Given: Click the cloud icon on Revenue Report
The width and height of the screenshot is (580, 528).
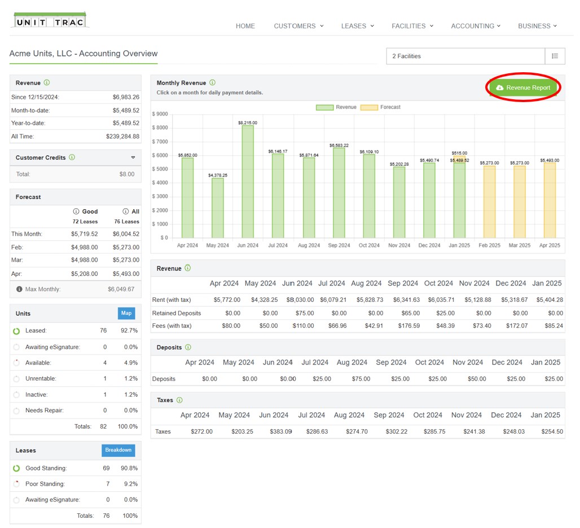Looking at the screenshot, I should pyautogui.click(x=500, y=87).
